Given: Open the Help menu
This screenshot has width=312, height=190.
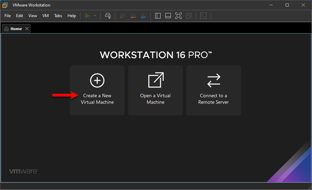Looking at the screenshot, I should [72, 16].
